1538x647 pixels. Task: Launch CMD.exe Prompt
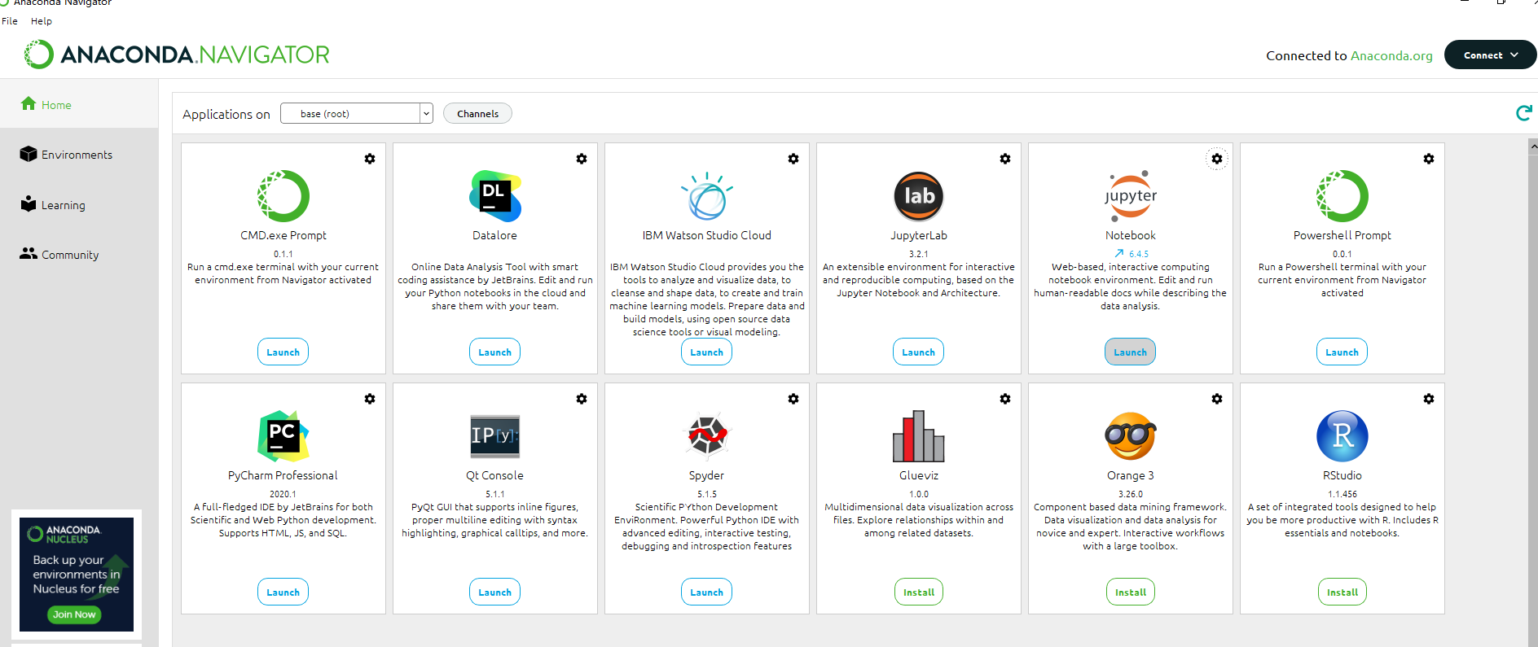coord(283,352)
